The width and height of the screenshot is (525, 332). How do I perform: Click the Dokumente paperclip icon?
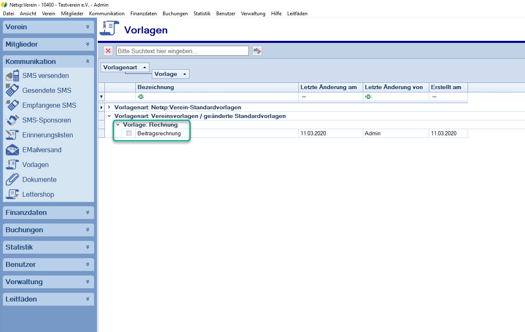(x=12, y=180)
